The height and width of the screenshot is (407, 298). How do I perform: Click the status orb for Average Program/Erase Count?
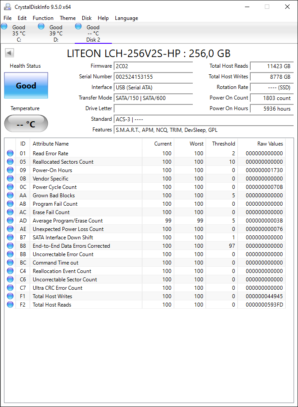[x=10, y=220]
